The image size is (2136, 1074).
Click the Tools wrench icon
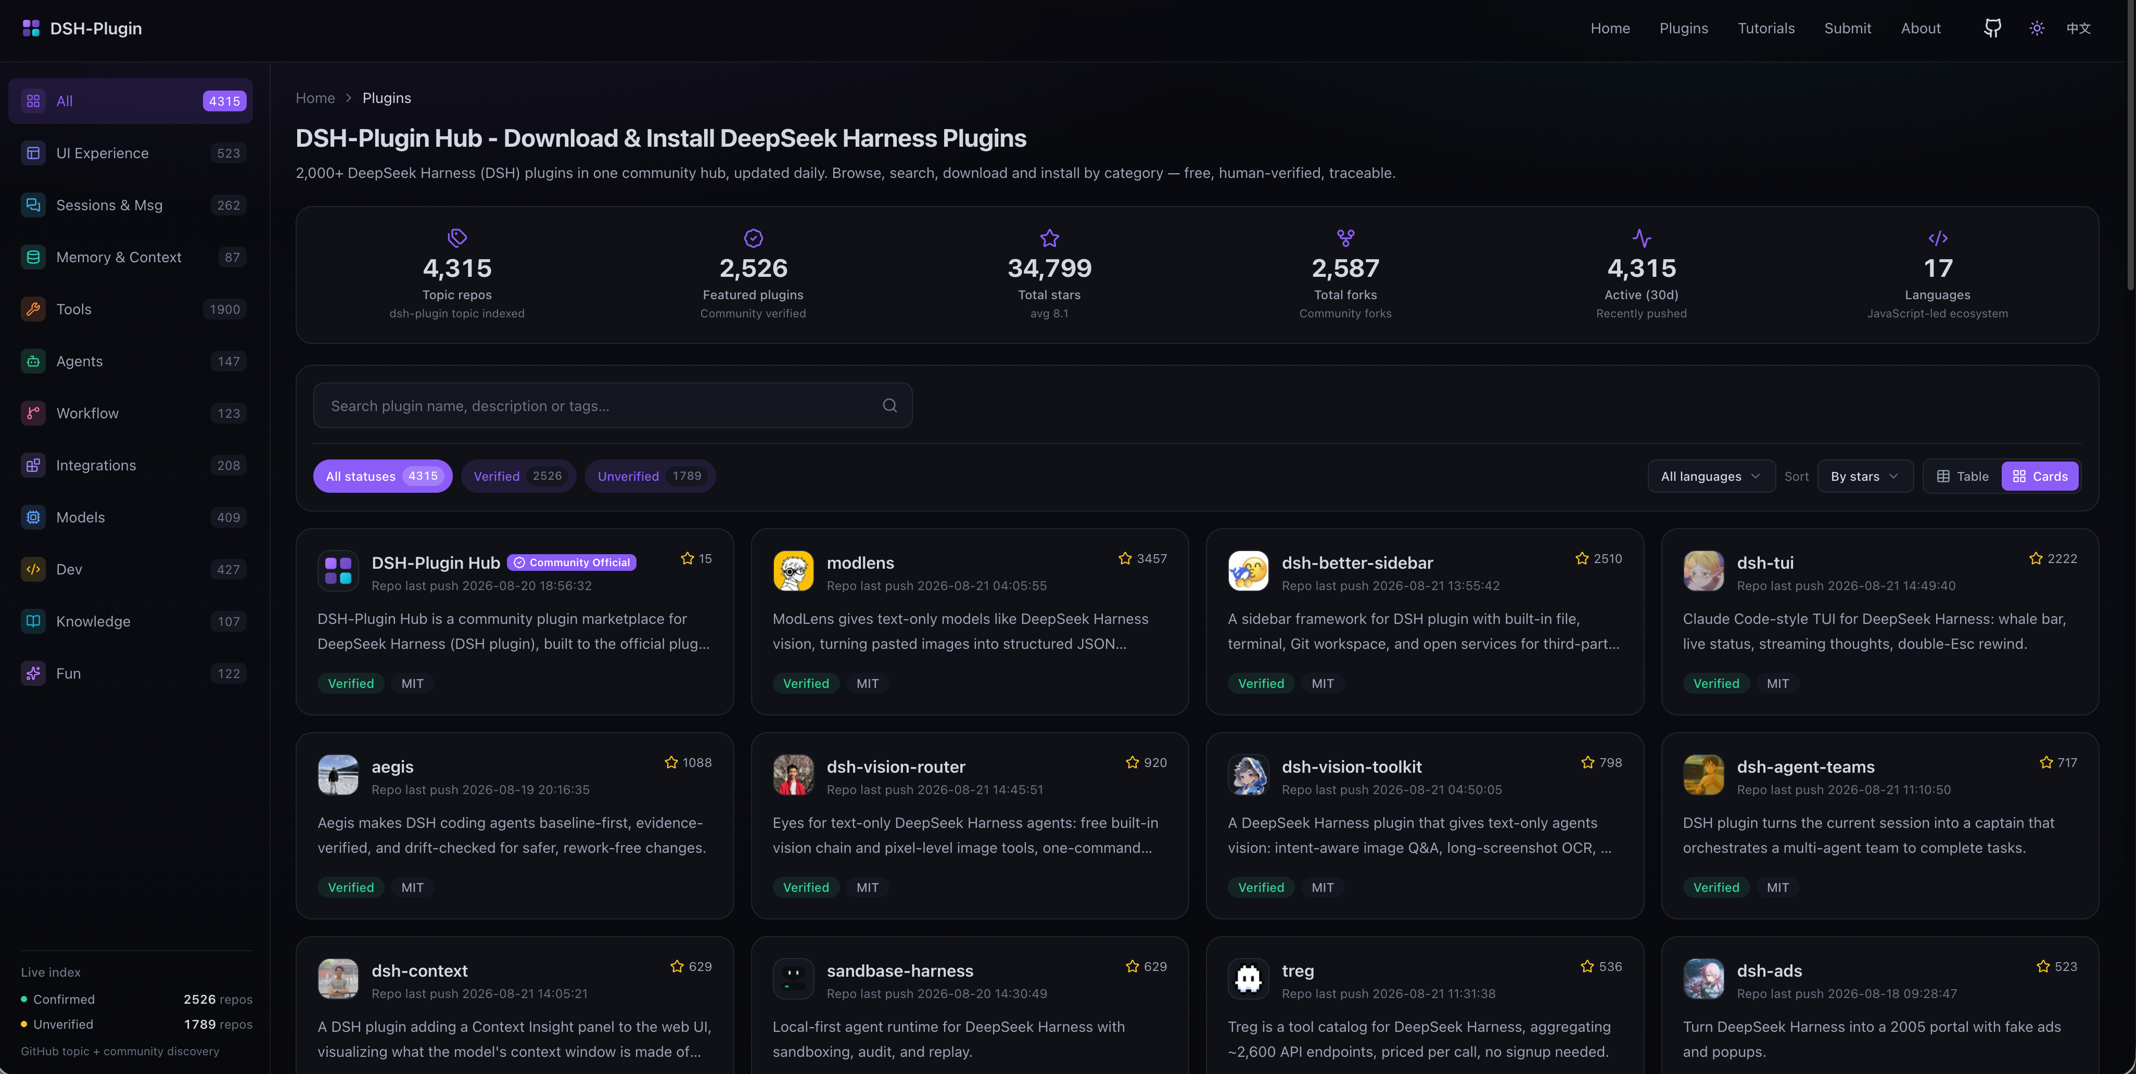[x=33, y=309]
